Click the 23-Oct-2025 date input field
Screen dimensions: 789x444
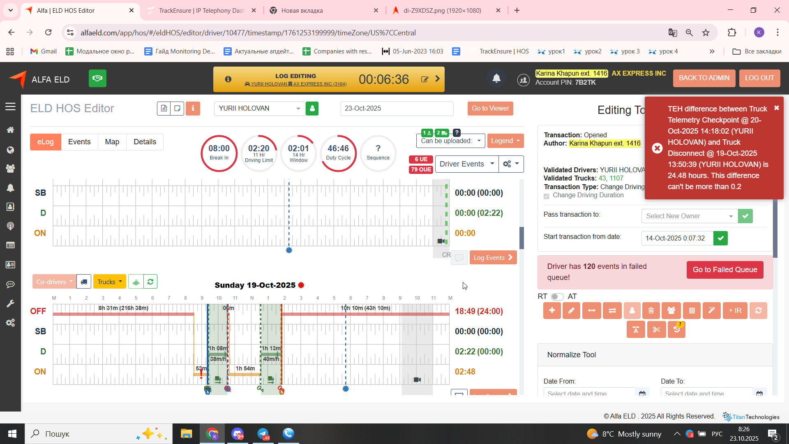coord(397,109)
